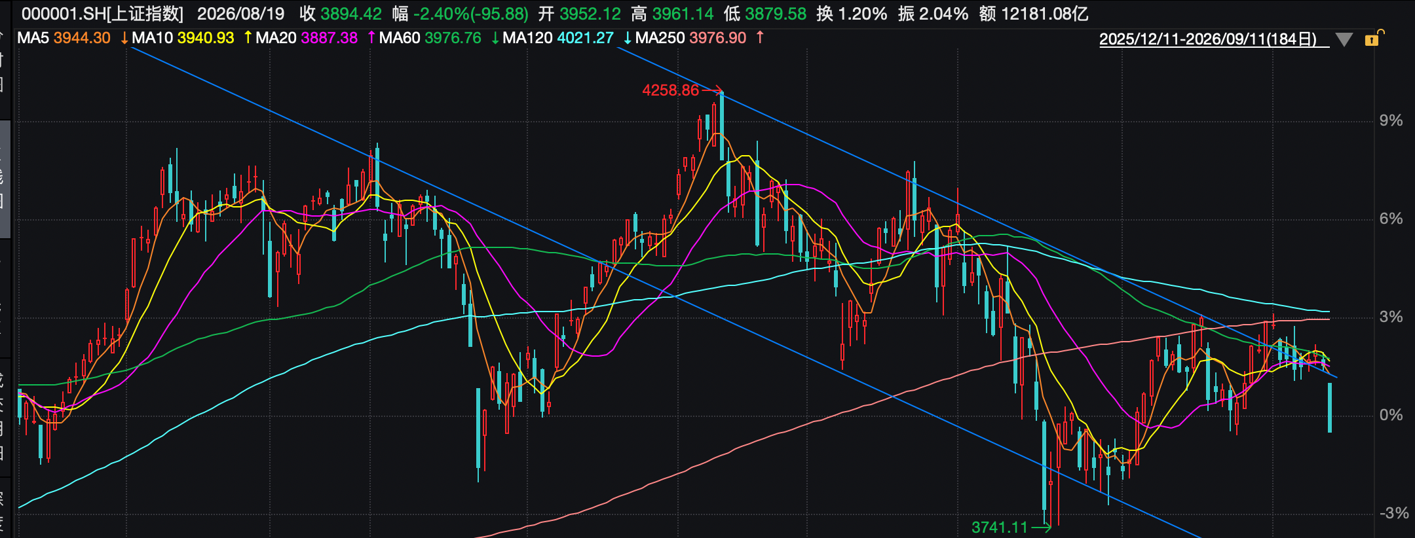
Task: Click the low price 3879.58
Action: 776,14
